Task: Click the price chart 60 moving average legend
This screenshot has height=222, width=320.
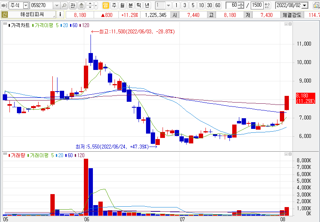Action: [74, 25]
